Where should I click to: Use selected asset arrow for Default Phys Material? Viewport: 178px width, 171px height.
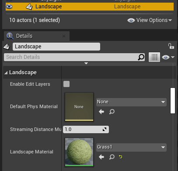tap(101, 112)
